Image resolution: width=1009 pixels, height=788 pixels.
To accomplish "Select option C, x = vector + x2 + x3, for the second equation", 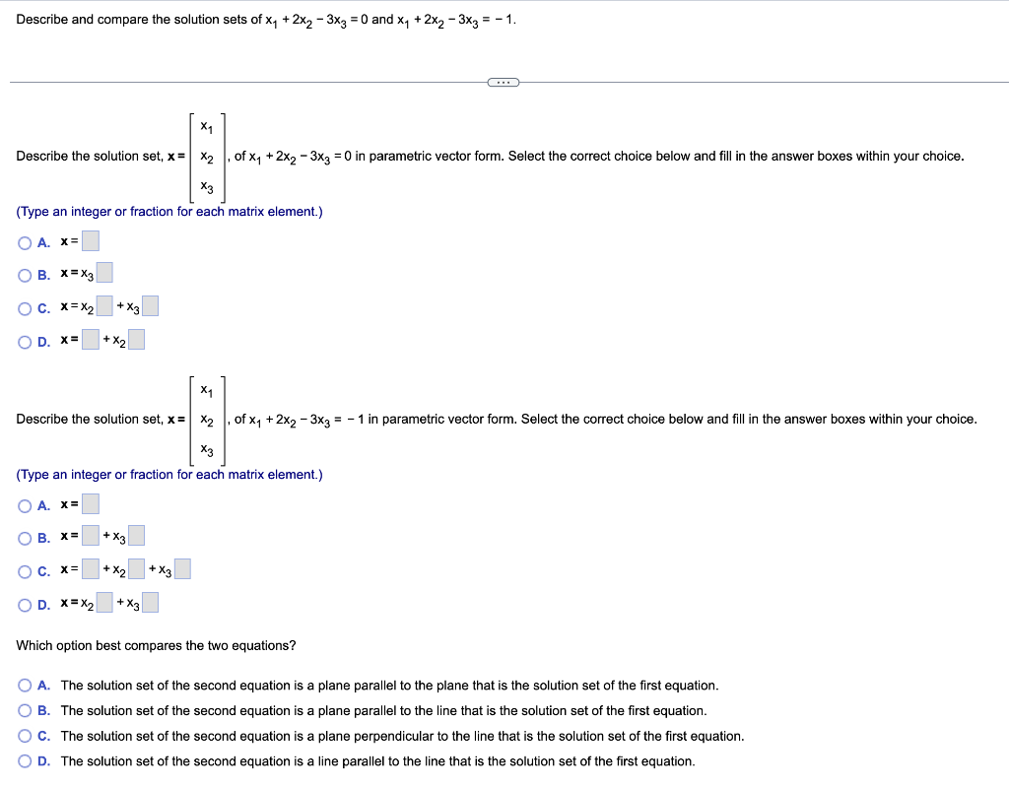I will [x=25, y=572].
